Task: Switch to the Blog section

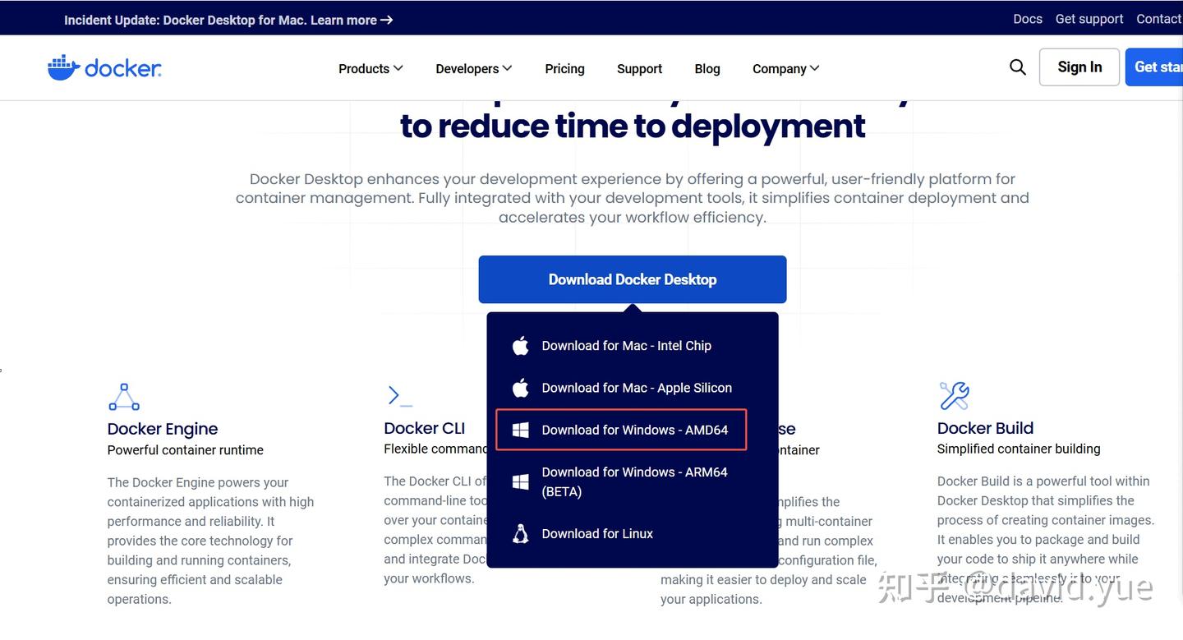Action: tap(707, 68)
